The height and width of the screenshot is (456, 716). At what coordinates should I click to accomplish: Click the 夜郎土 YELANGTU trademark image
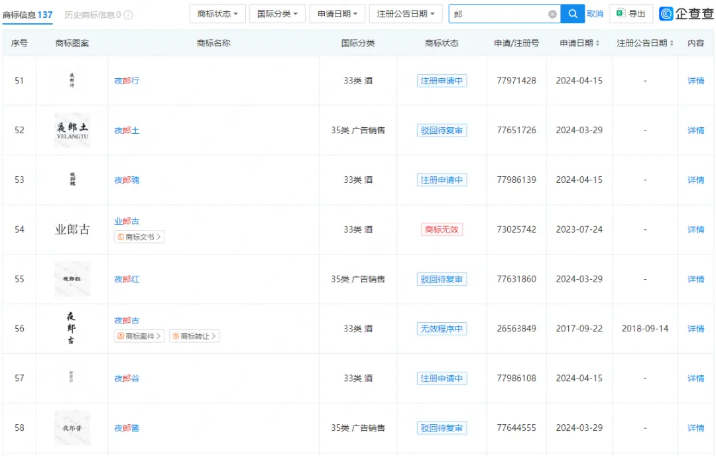pyautogui.click(x=72, y=131)
